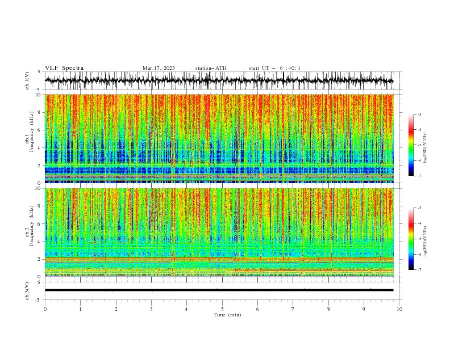Select the ch.1 colorbar 'log(PSD)(V²/Hz)' label
The image size is (450, 347).
pyautogui.click(x=425, y=148)
